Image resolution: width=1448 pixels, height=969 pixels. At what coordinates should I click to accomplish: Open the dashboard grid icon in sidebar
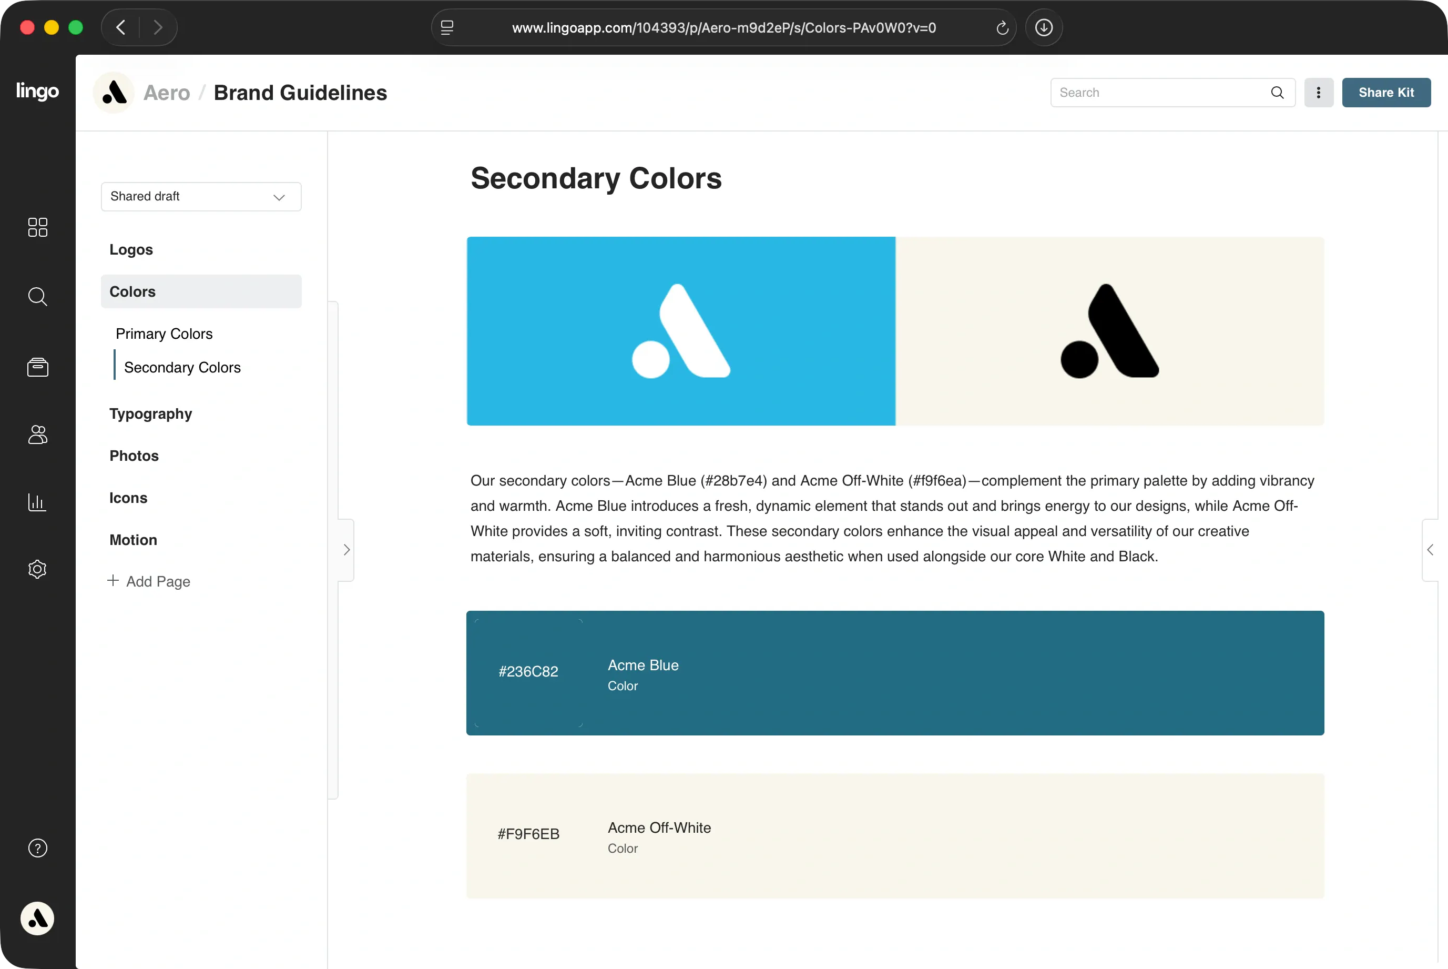(38, 227)
